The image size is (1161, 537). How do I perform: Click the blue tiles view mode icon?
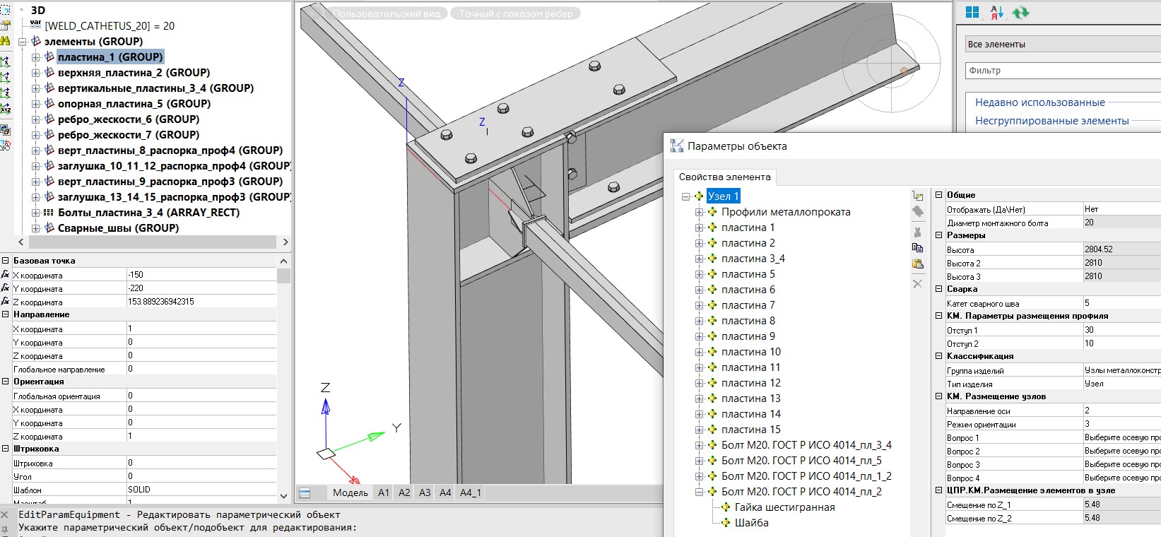coord(972,13)
